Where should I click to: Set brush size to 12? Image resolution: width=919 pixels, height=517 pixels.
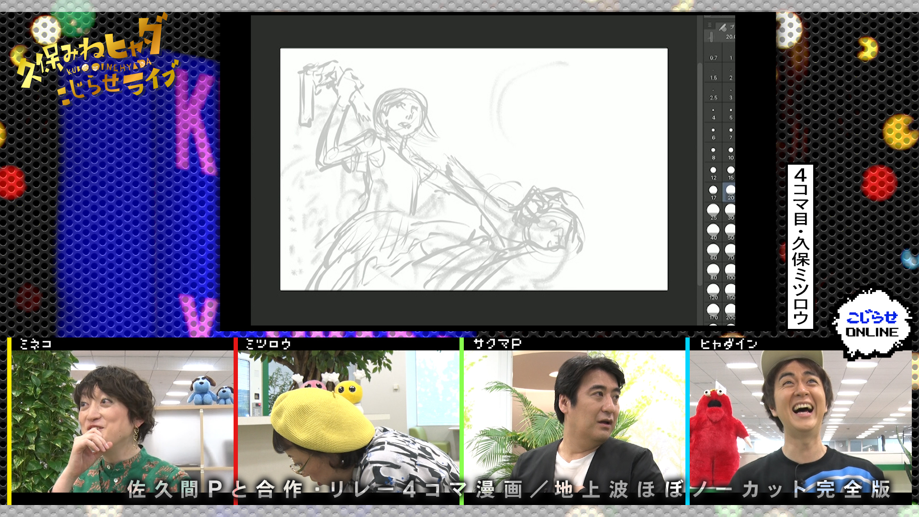click(713, 172)
